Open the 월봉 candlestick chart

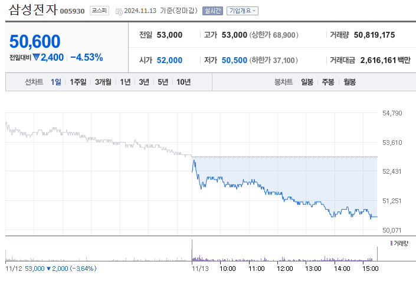point(349,82)
